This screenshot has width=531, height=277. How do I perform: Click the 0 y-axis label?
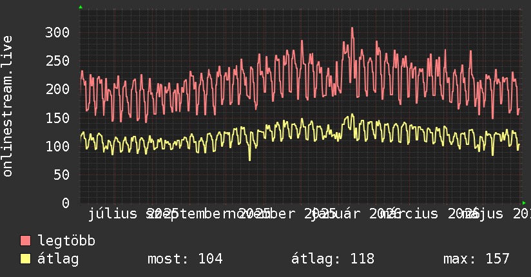(66, 203)
